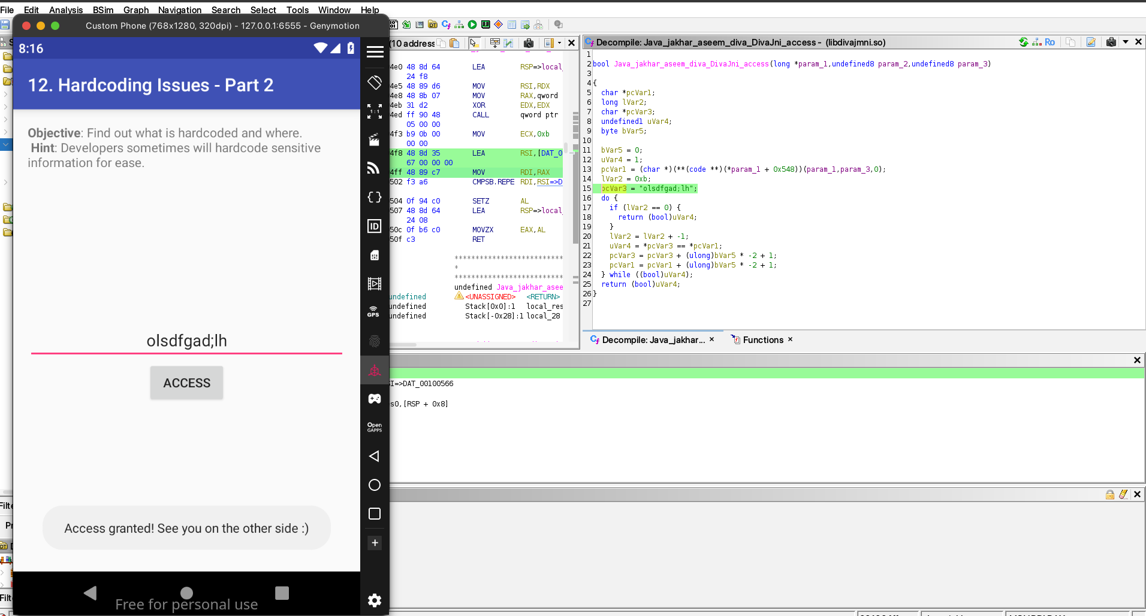Image resolution: width=1146 pixels, height=616 pixels.
Task: Toggle the scratch lock icon in bottom panel
Action: pos(1110,494)
